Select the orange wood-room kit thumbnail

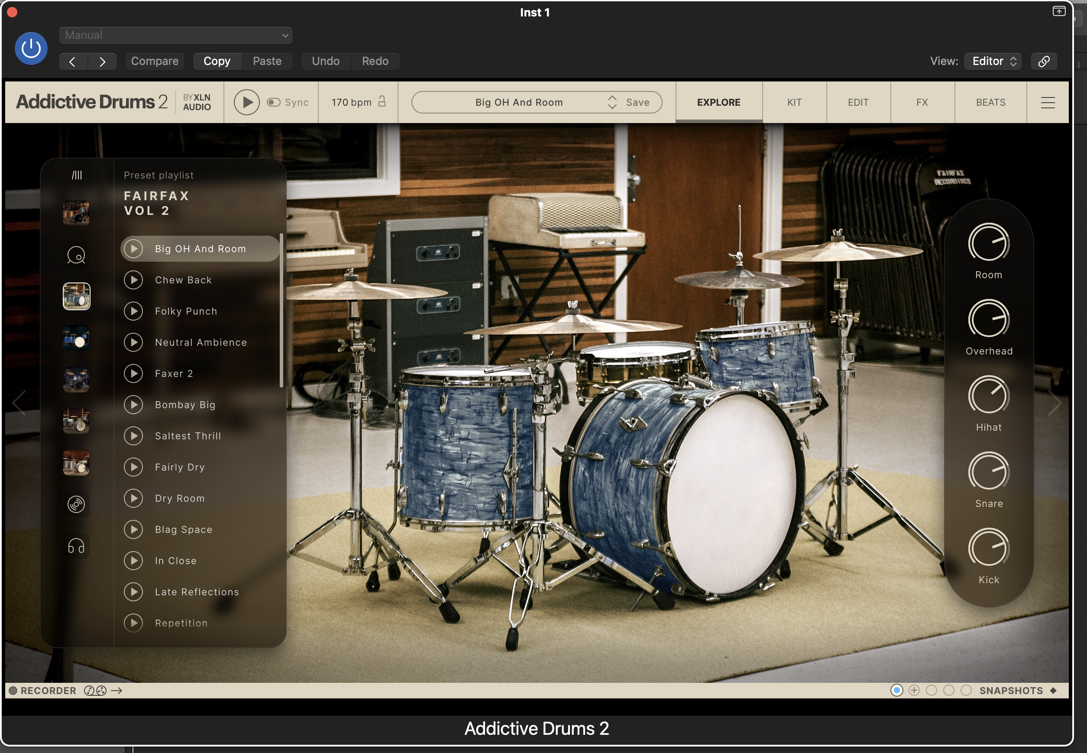[x=76, y=462]
